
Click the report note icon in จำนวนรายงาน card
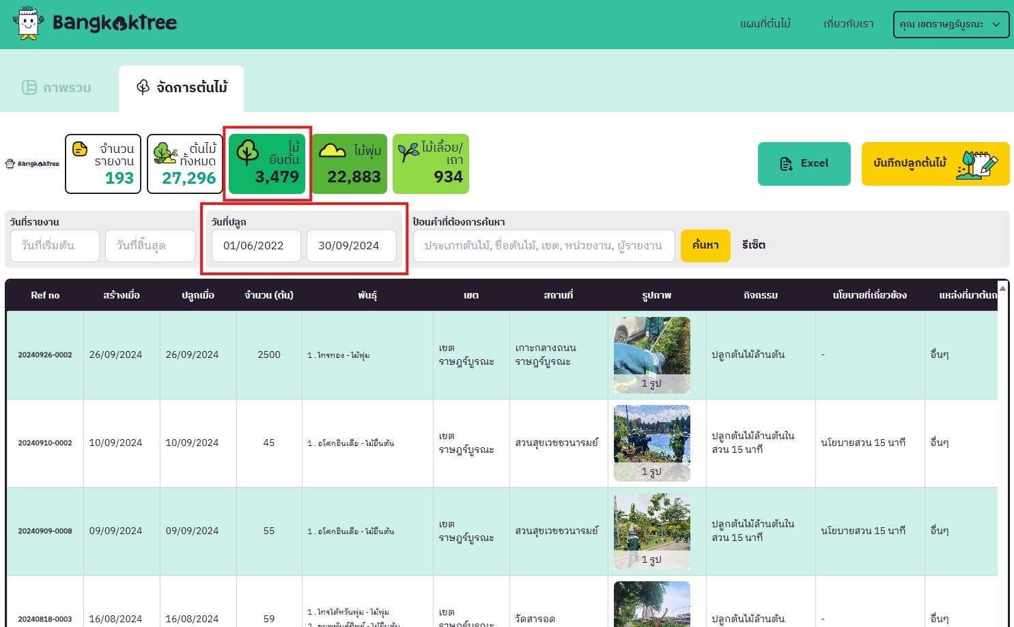coord(80,149)
